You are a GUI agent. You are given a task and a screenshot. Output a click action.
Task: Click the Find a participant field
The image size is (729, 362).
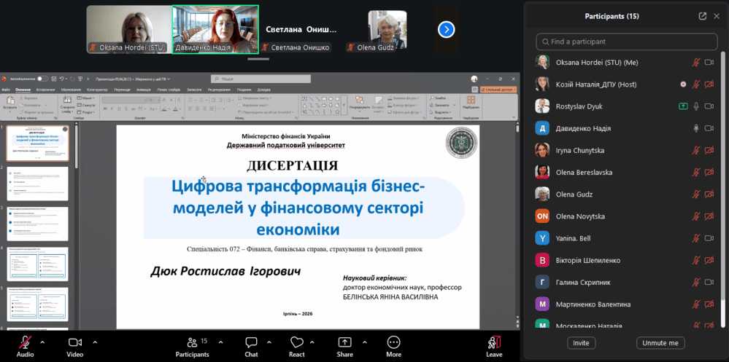click(x=628, y=42)
